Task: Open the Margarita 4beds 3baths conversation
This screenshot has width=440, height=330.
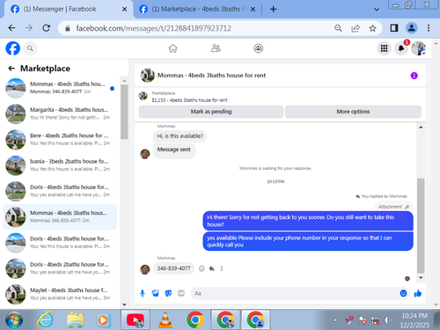Action: tap(60, 114)
